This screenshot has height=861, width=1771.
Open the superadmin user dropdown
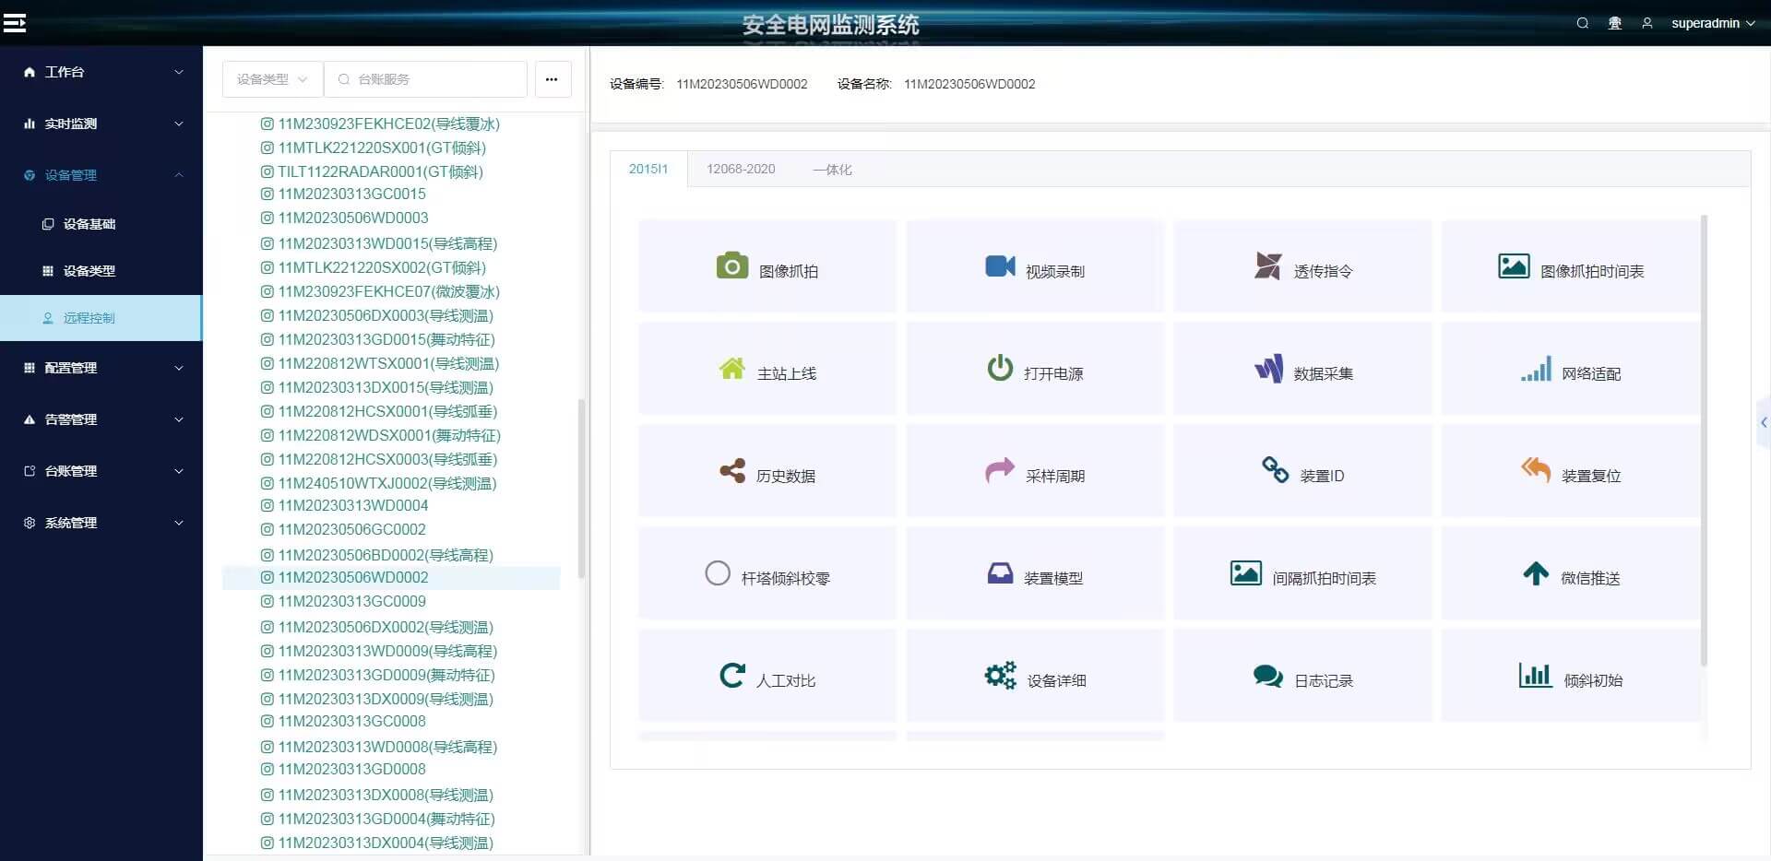coord(1712,23)
